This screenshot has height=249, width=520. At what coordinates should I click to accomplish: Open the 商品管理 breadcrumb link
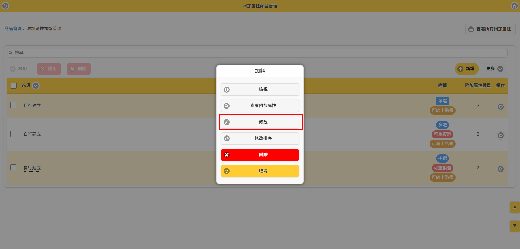pyautogui.click(x=13, y=28)
